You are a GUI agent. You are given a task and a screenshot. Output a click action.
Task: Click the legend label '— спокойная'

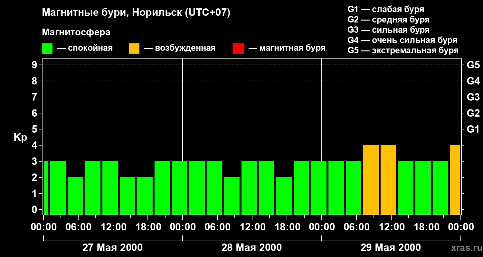pos(85,48)
